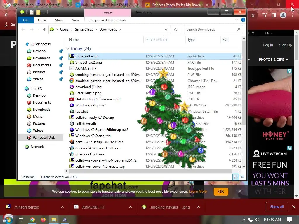Screen dimensions: 299x224
Task: Select (C:) Local Disk in navigation pane
Action: pyautogui.click(x=41, y=137)
